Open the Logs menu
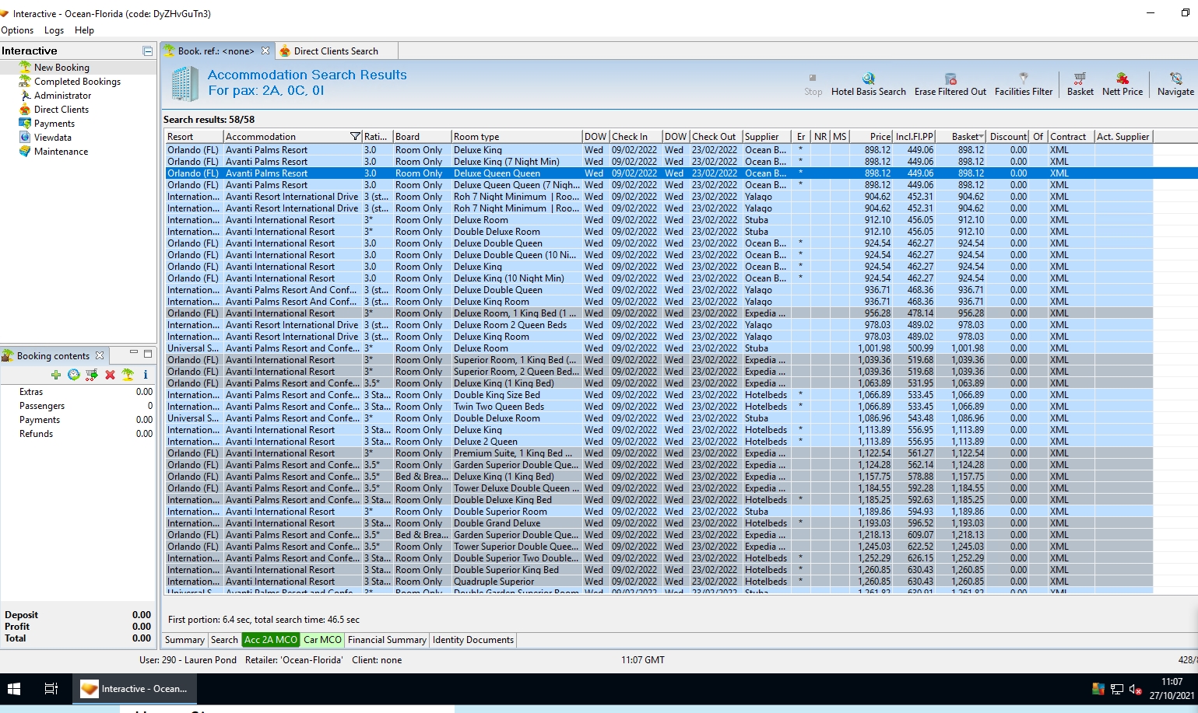Image resolution: width=1198 pixels, height=713 pixels. pos(54,30)
